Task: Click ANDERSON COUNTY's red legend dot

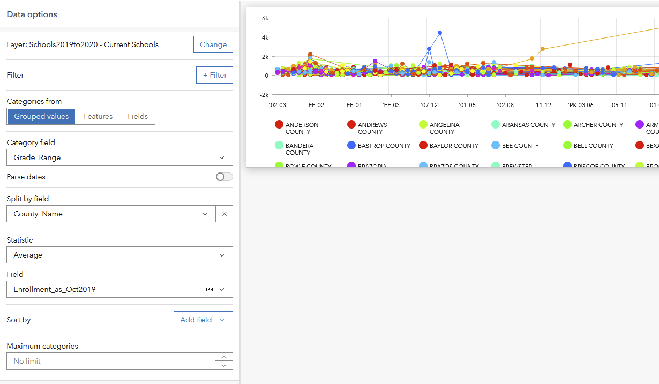Action: click(279, 124)
